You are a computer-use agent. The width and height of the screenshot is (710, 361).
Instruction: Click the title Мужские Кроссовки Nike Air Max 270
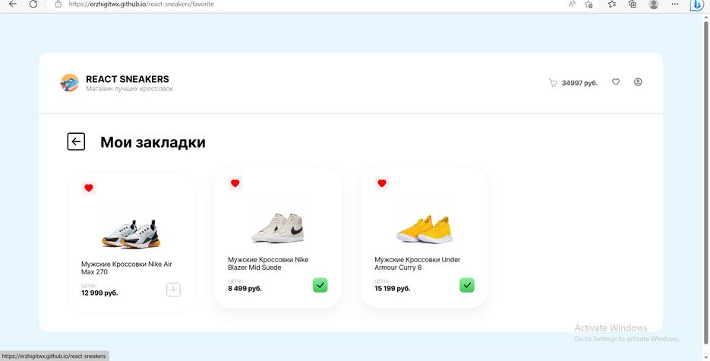[127, 268]
